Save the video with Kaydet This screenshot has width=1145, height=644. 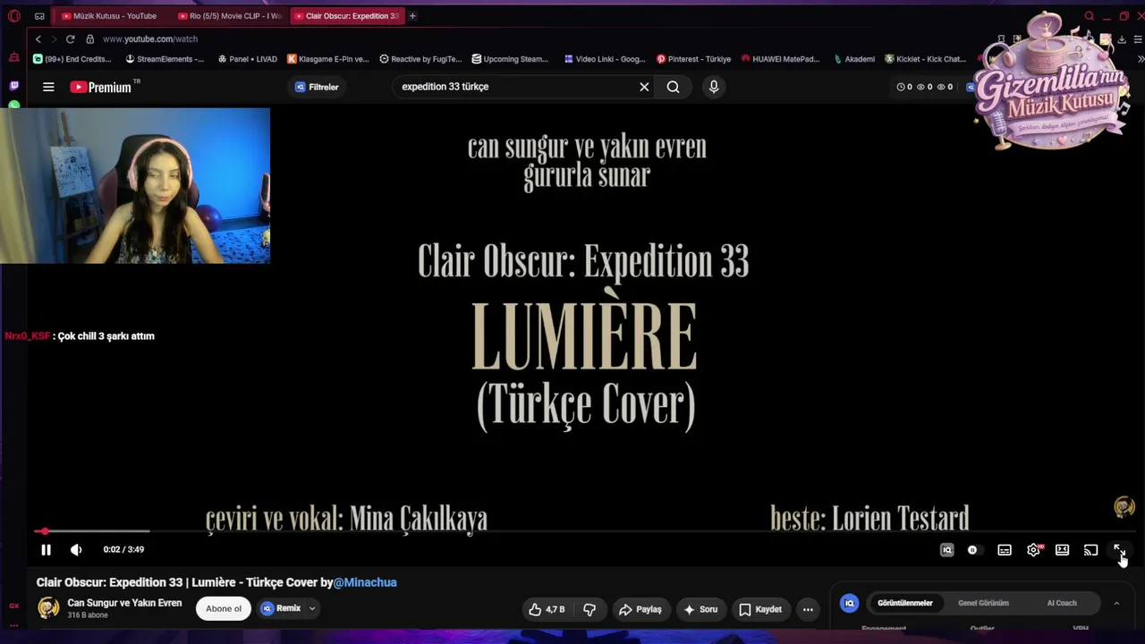[x=760, y=610]
